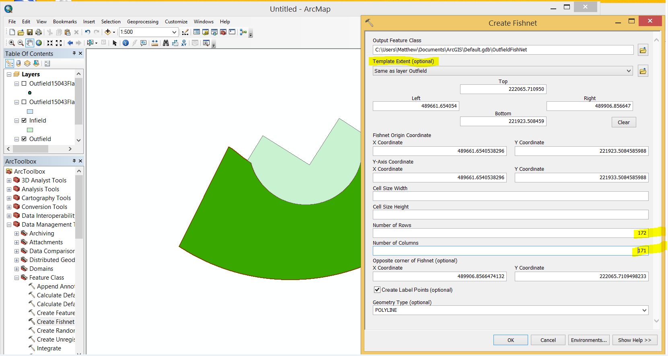Image resolution: width=668 pixels, height=356 pixels.
Task: Open the Template Extent dropdown
Action: 629,71
